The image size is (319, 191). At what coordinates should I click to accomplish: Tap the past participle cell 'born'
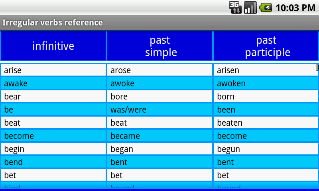(266, 97)
